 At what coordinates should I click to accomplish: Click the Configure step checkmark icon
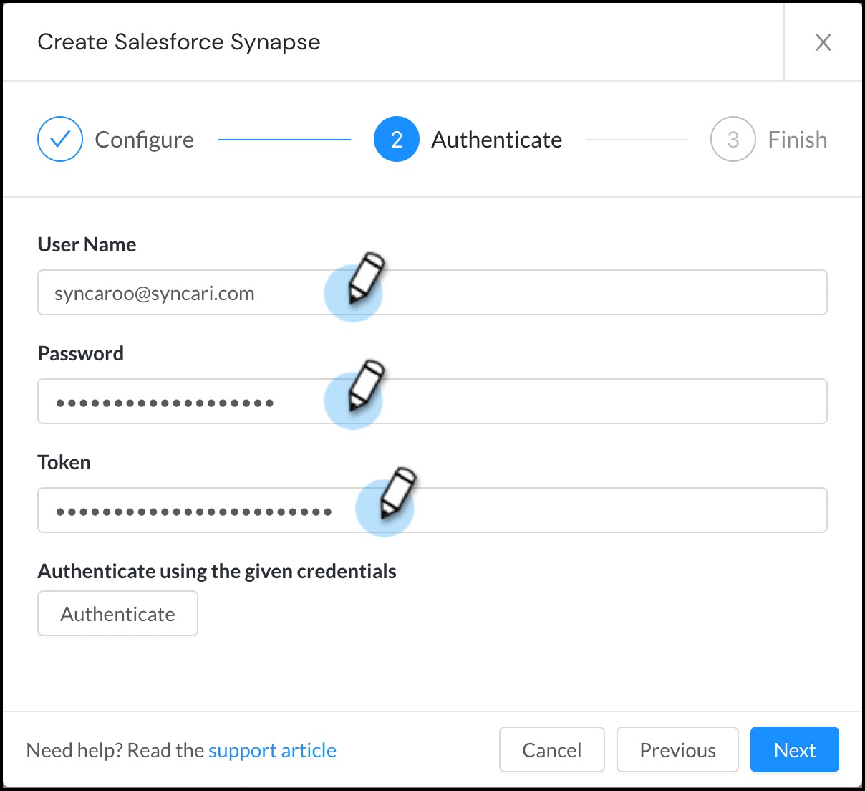[x=60, y=139]
